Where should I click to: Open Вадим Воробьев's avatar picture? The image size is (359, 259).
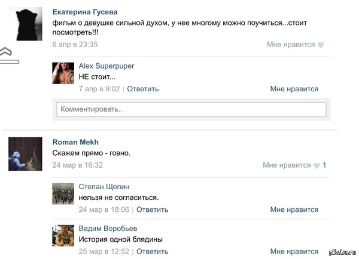[63, 235]
